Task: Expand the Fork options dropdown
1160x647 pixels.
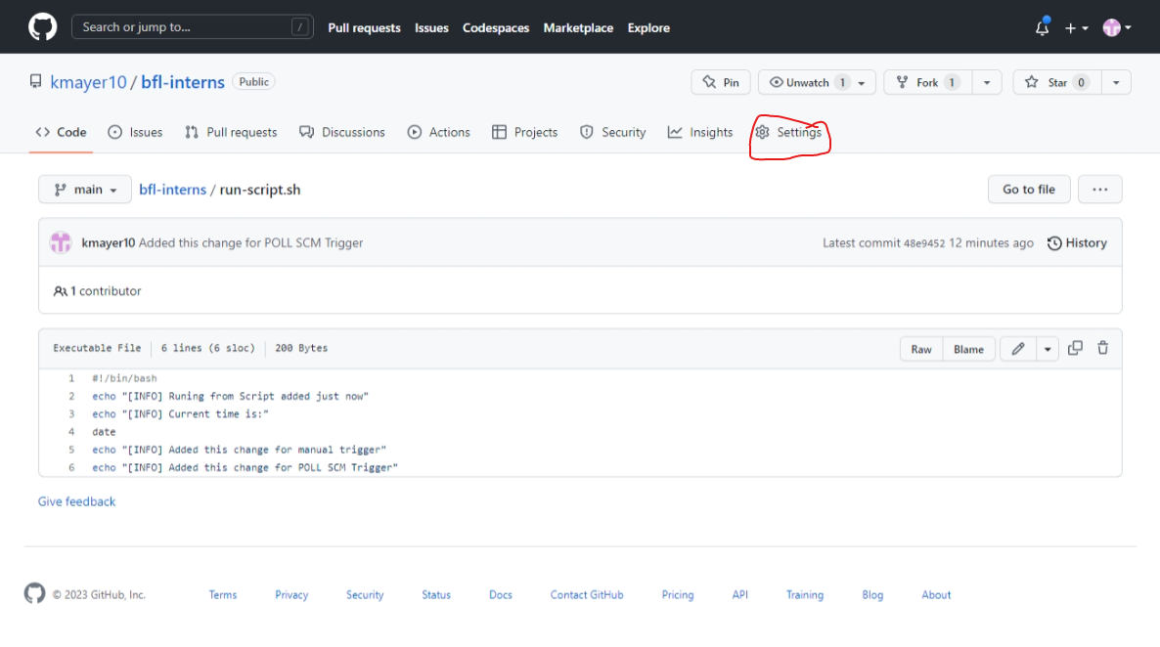Action: click(987, 82)
